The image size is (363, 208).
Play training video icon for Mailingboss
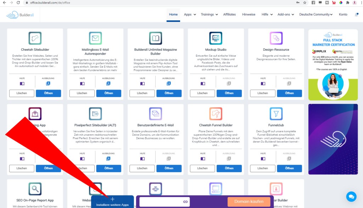(x=108, y=84)
